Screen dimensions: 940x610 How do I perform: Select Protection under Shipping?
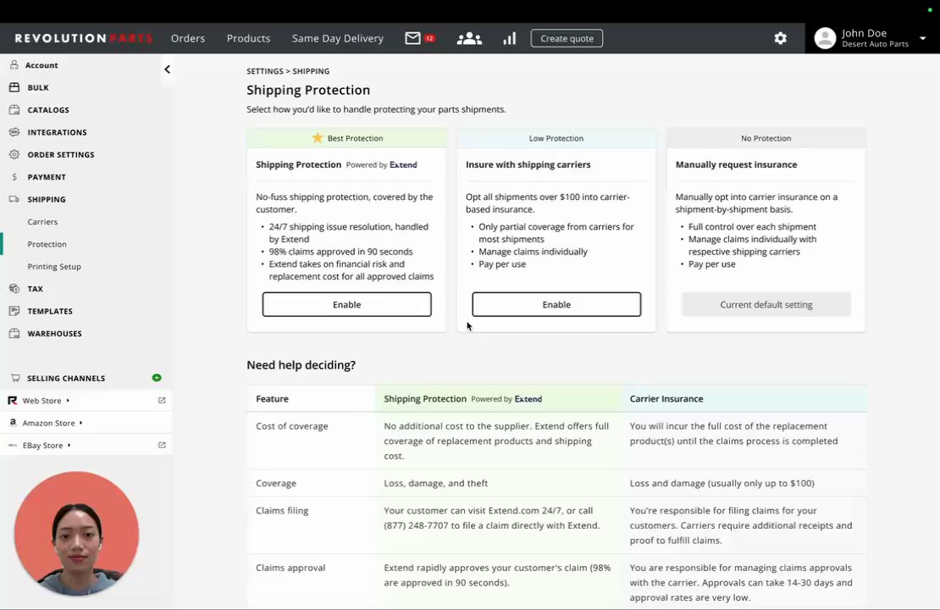coord(47,244)
